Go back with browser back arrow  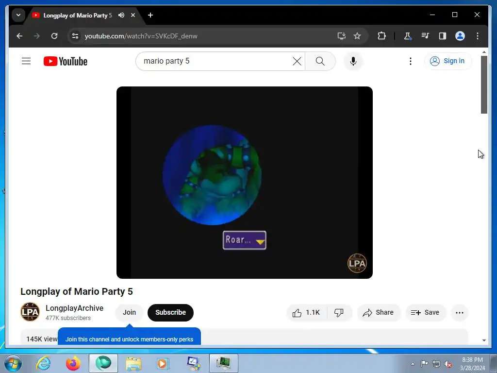click(x=19, y=36)
